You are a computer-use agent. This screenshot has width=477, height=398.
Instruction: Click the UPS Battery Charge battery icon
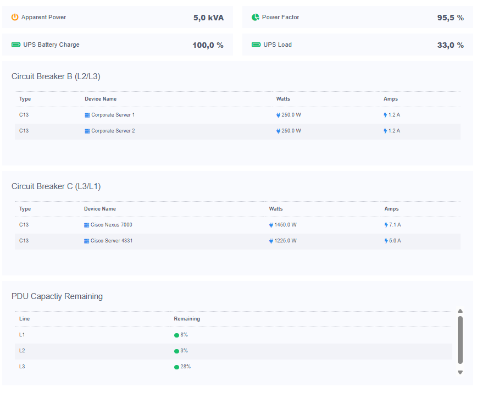(x=15, y=45)
